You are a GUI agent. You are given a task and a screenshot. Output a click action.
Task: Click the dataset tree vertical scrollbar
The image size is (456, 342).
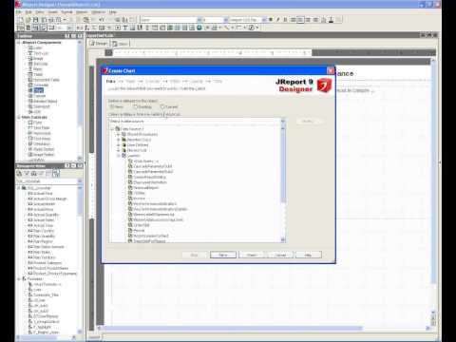pyautogui.click(x=283, y=164)
